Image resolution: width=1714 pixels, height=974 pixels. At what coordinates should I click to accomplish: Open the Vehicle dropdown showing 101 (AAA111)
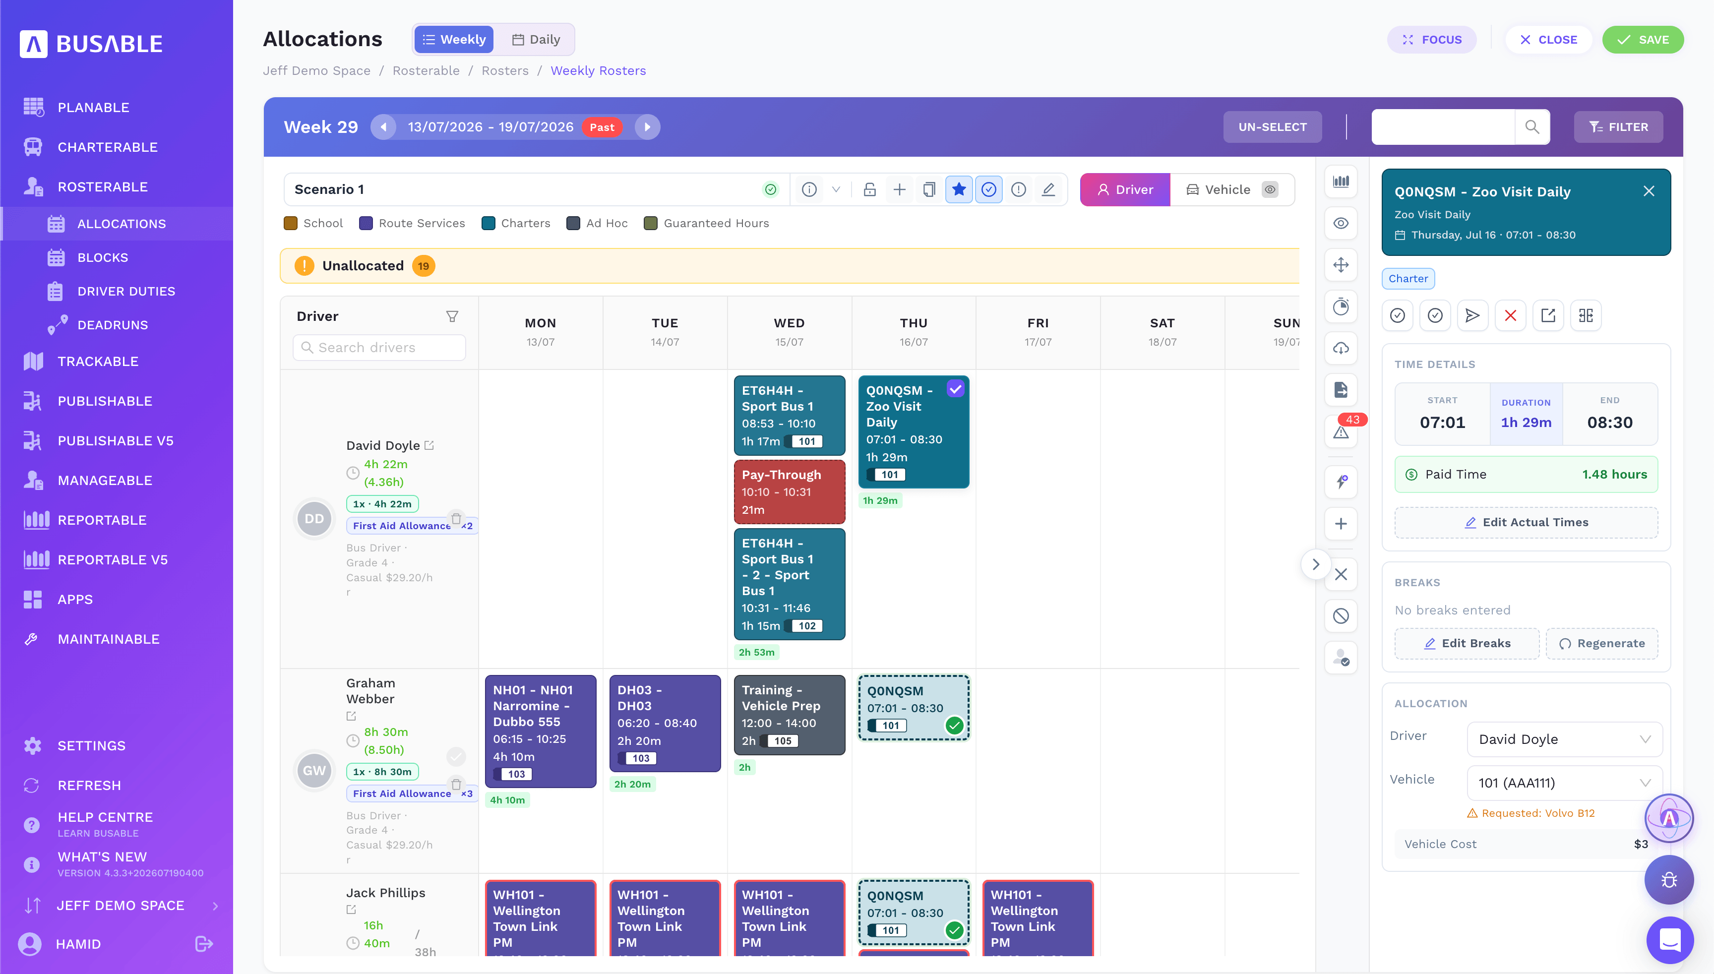pyautogui.click(x=1564, y=783)
